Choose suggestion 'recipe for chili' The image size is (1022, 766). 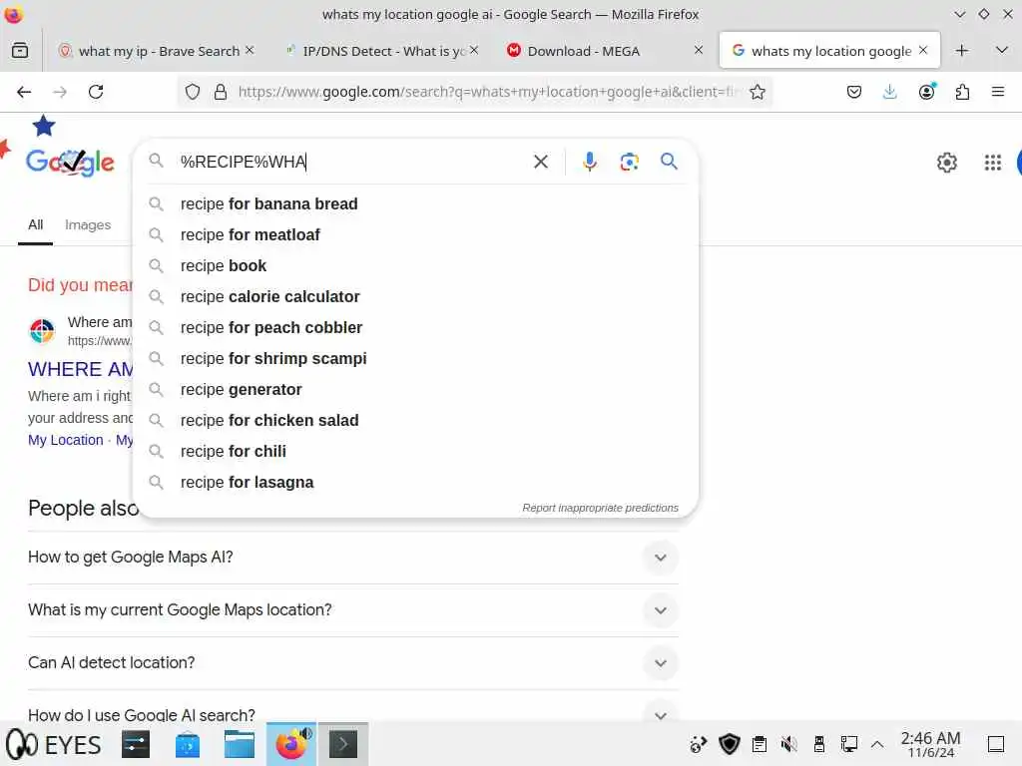click(x=415, y=452)
